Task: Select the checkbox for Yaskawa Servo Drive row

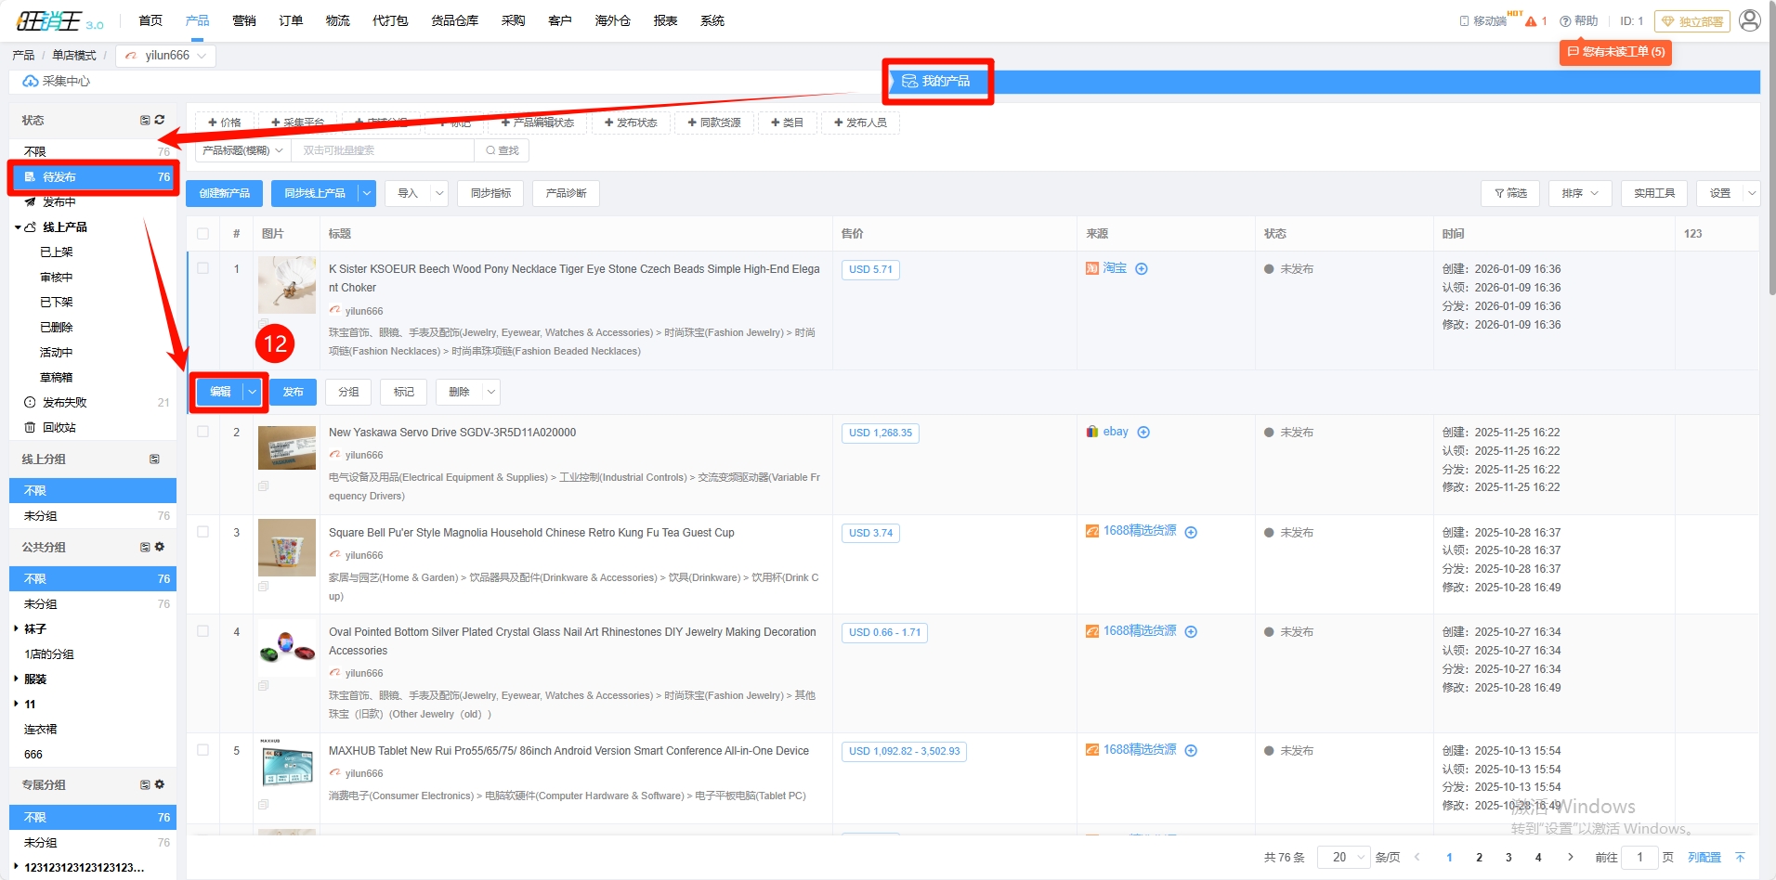Action: pyautogui.click(x=202, y=433)
